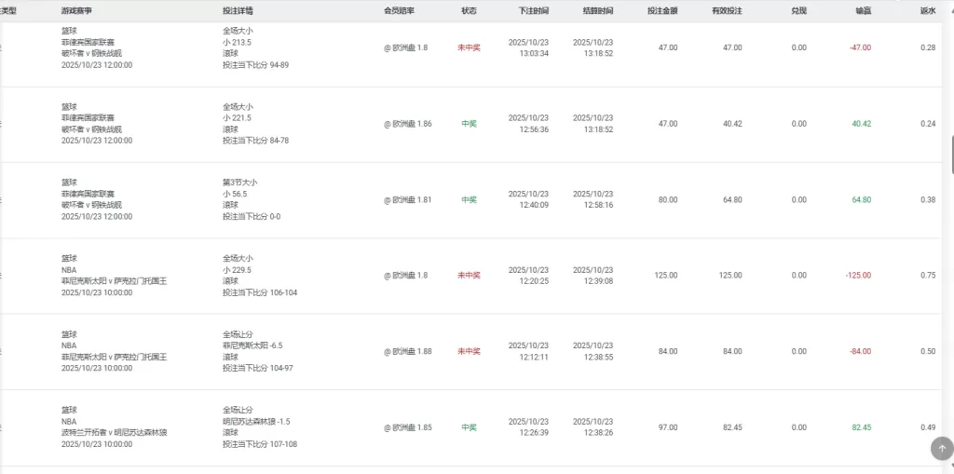Viewport: 954px width, 474px height.
Task: Click the scroll-to-top arrow button
Action: click(941, 448)
